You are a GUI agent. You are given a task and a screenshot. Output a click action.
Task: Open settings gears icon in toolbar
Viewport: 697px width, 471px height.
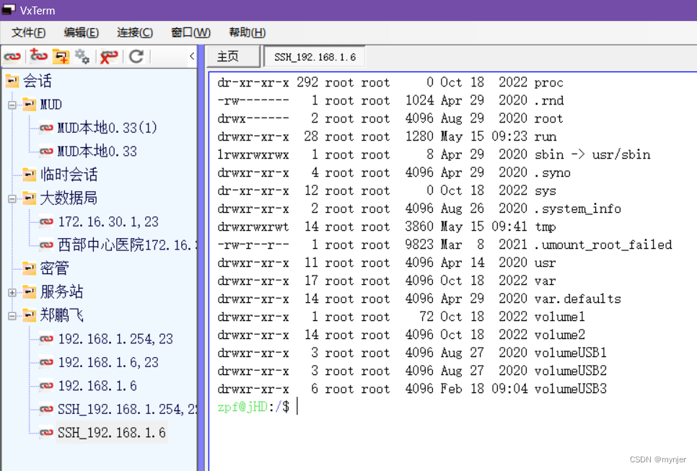(82, 56)
